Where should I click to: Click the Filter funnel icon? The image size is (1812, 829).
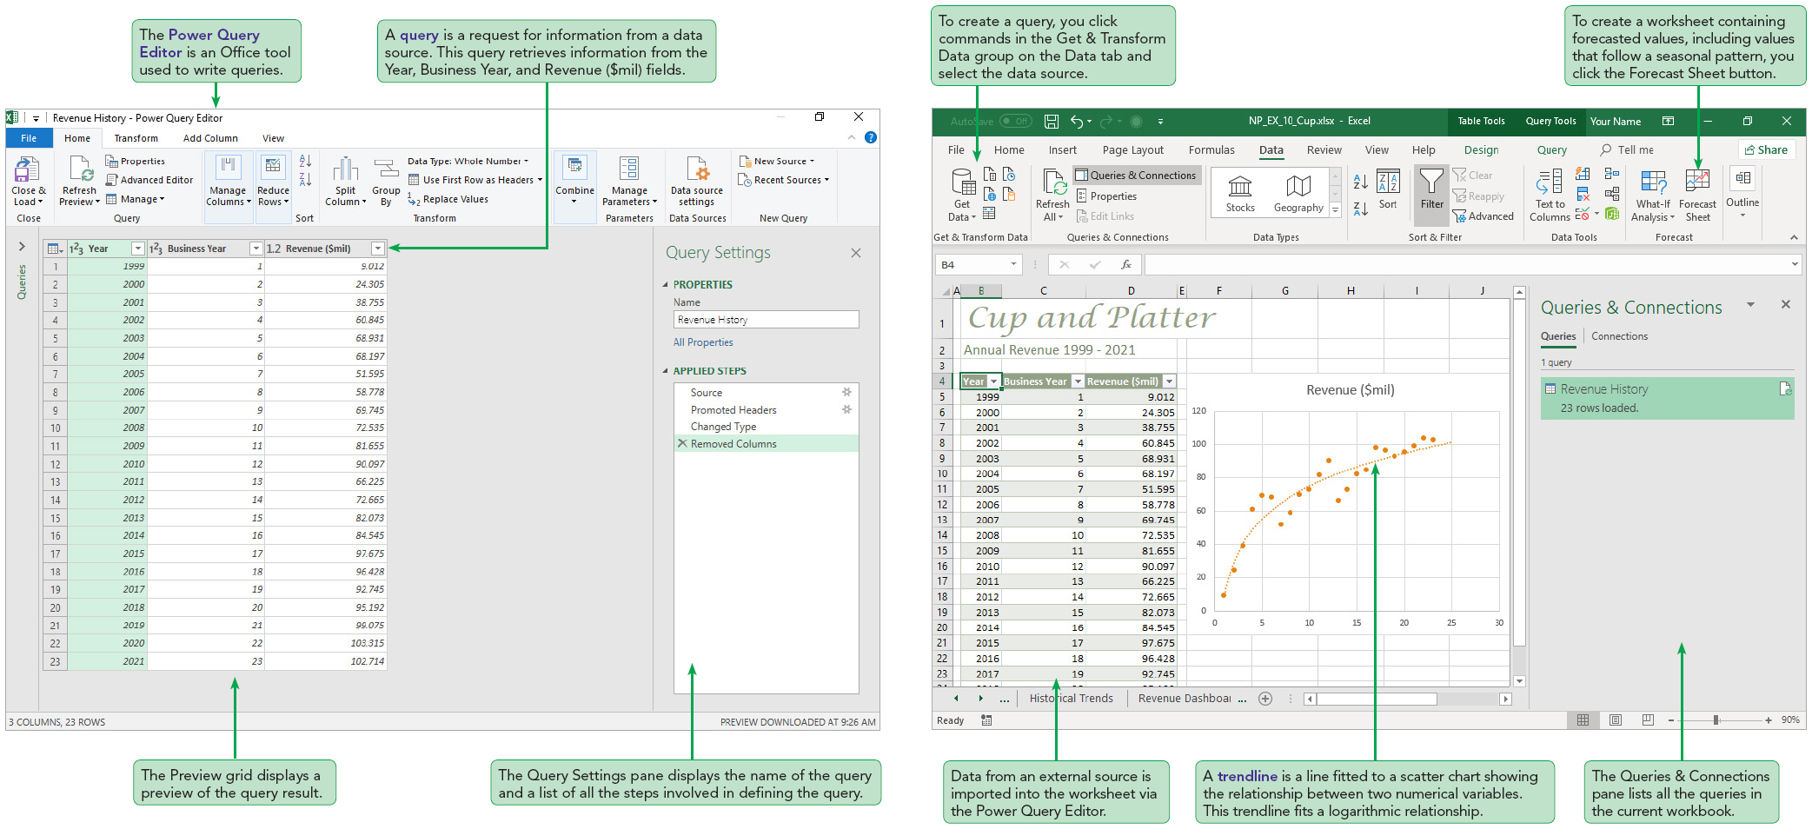click(x=1431, y=182)
